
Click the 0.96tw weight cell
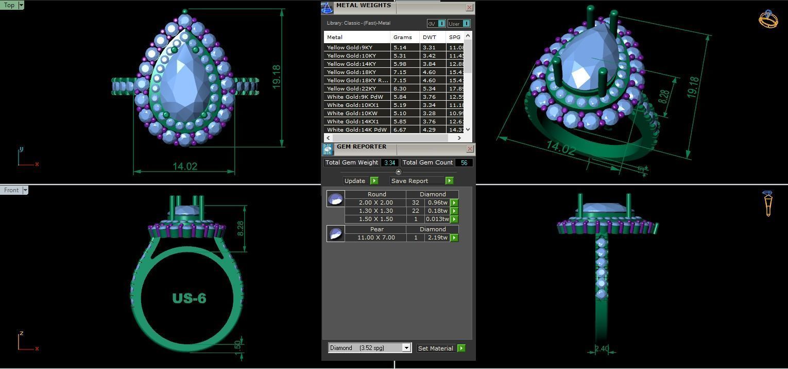click(437, 202)
